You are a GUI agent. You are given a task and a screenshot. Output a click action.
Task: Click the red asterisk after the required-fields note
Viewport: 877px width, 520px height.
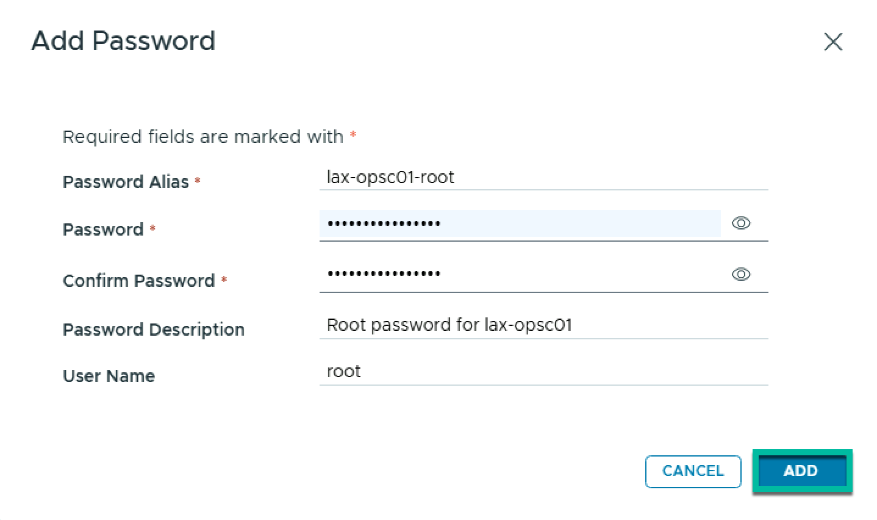pos(353,136)
